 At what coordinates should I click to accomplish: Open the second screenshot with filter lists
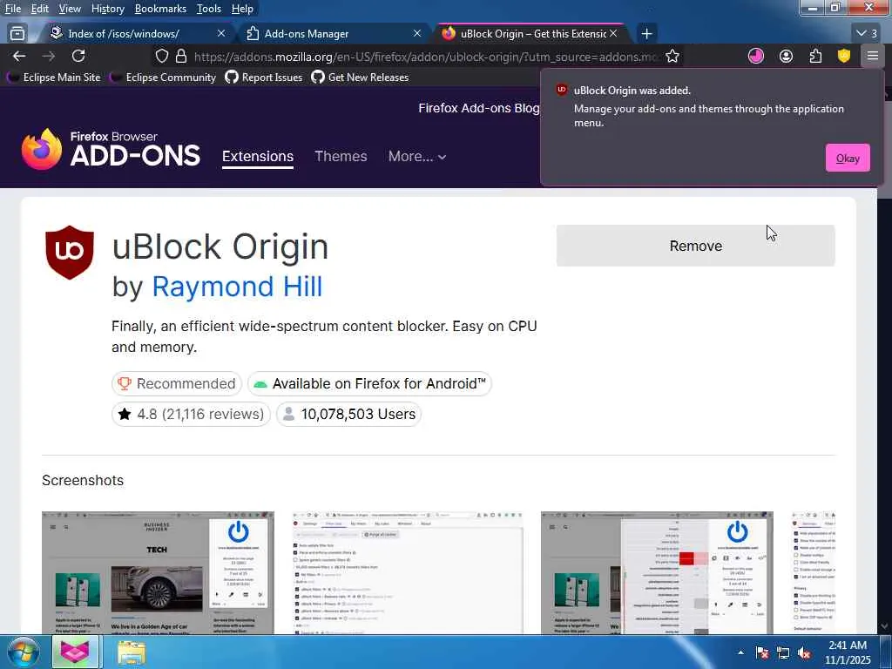click(x=408, y=573)
